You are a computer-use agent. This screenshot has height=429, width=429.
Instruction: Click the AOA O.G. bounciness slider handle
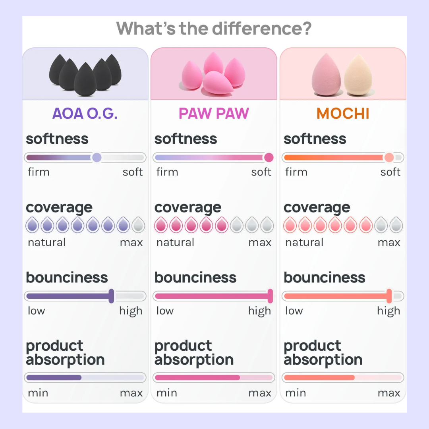[111, 296]
